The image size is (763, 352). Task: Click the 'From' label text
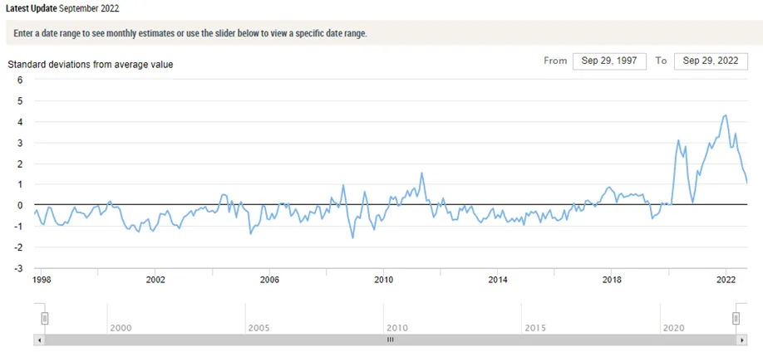coord(555,61)
